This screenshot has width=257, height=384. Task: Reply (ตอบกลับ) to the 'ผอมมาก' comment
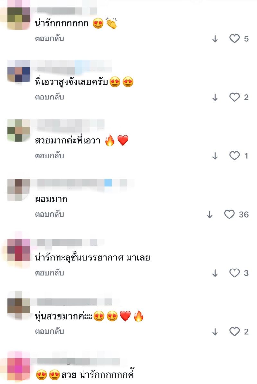pyautogui.click(x=49, y=214)
